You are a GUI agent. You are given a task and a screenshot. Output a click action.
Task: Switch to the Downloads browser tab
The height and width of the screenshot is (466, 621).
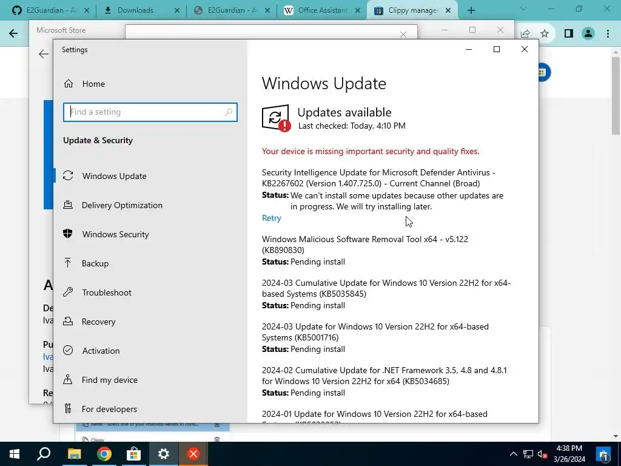coord(135,10)
